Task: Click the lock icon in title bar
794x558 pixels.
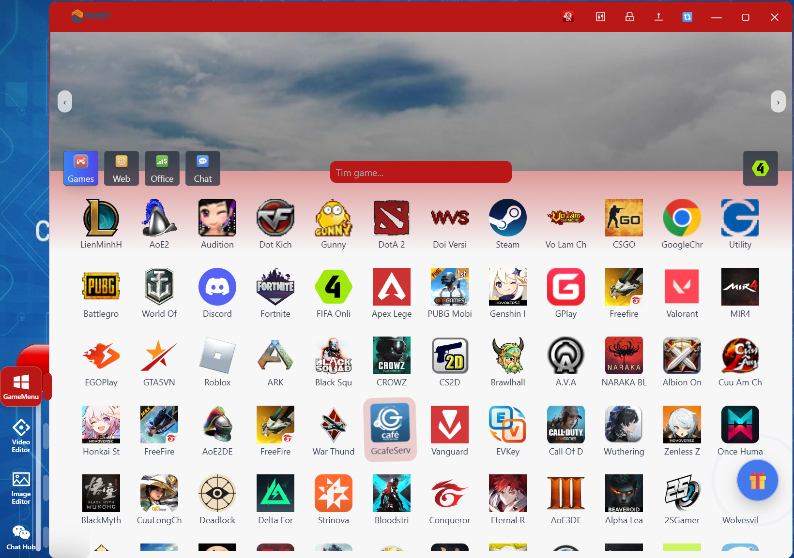Action: pos(629,17)
